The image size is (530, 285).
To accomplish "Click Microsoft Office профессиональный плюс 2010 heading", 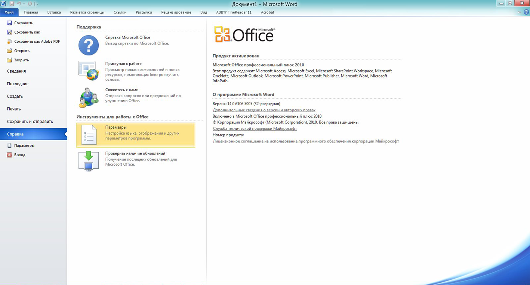I will tap(258, 65).
